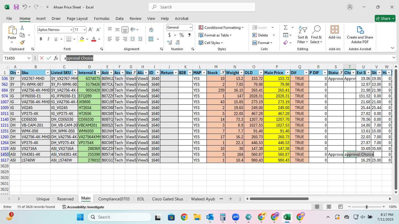Screen dimensions: 399x224
Task: Click the Delete cells button
Action: point(261,35)
